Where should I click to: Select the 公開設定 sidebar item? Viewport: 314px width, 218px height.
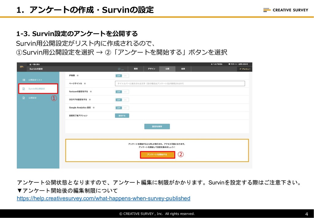pyautogui.click(x=33, y=98)
